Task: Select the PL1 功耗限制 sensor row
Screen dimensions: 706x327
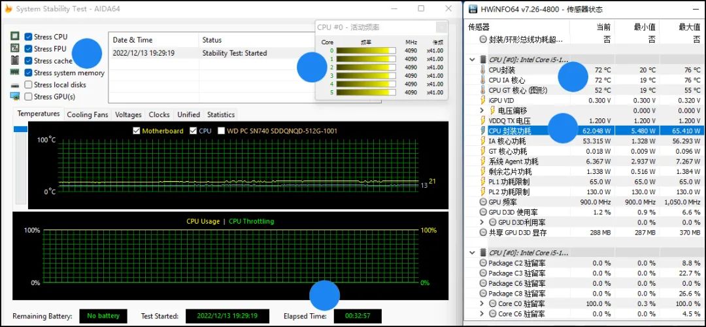Action: (x=509, y=182)
